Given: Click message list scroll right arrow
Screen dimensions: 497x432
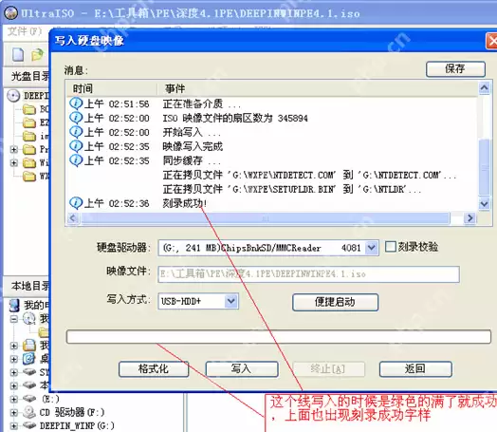Looking at the screenshot, I should click(469, 218).
